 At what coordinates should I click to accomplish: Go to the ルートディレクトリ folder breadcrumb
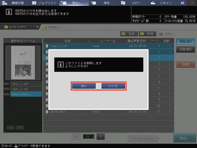[x=18, y=27]
